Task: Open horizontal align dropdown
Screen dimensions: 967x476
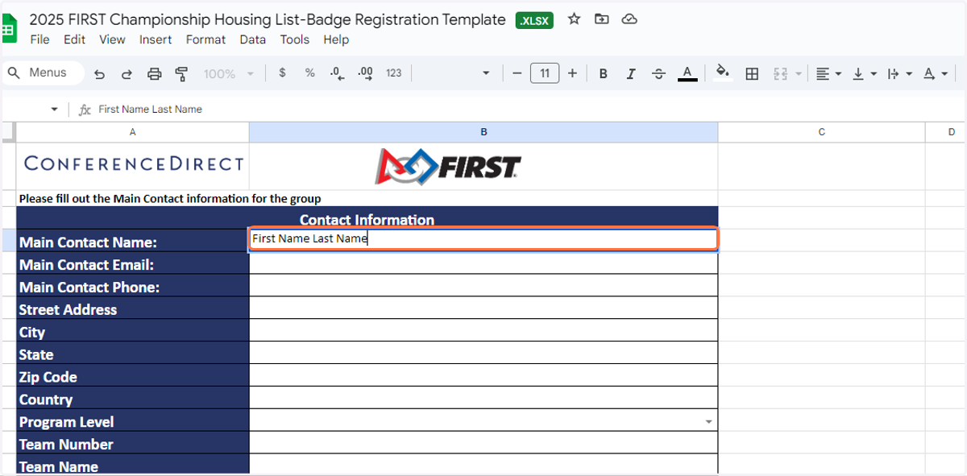Action: (828, 74)
